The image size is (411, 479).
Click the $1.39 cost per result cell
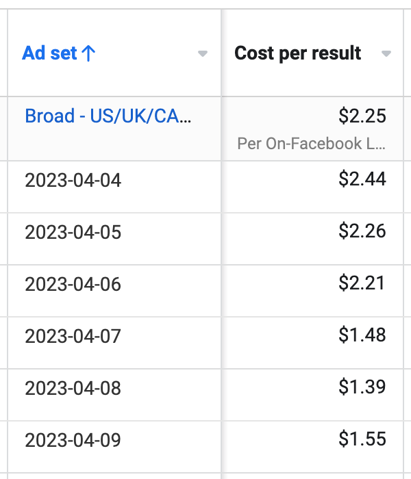coord(362,387)
